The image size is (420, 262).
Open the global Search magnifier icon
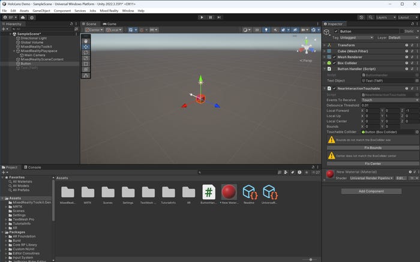(370, 17)
